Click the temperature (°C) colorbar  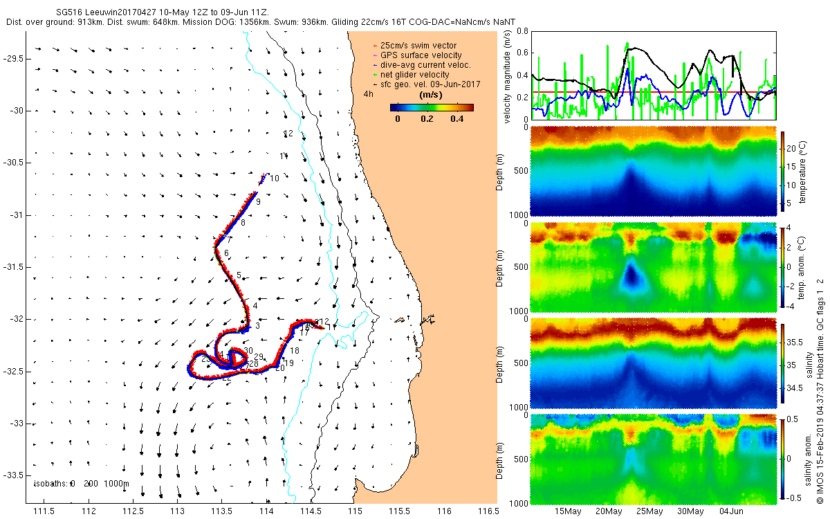(782, 171)
